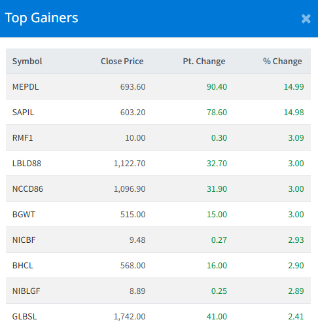Click the % Change column header

click(x=283, y=62)
